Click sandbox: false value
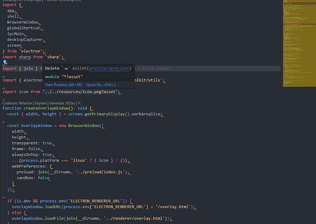 43,178
